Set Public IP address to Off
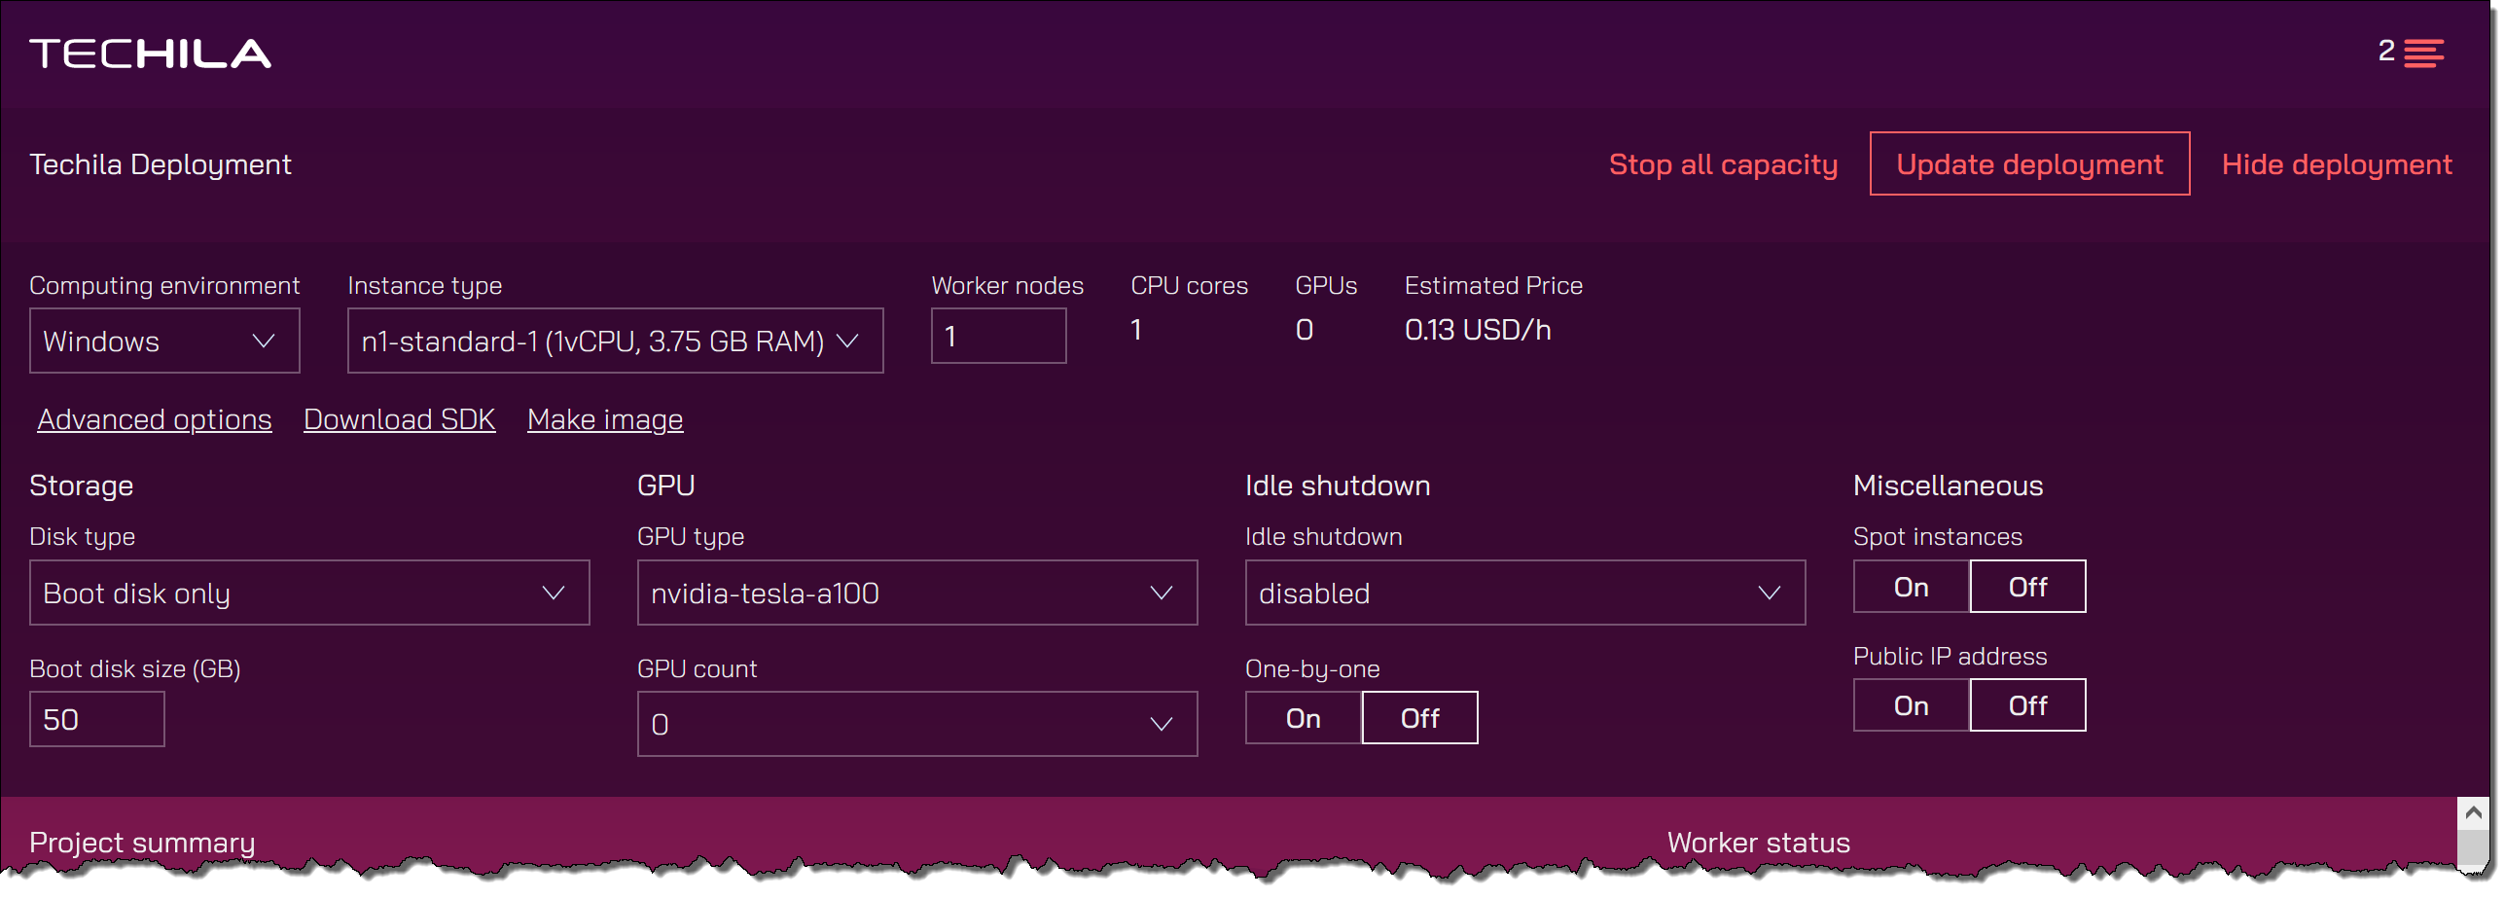The width and height of the screenshot is (2505, 899). pyautogui.click(x=2027, y=705)
